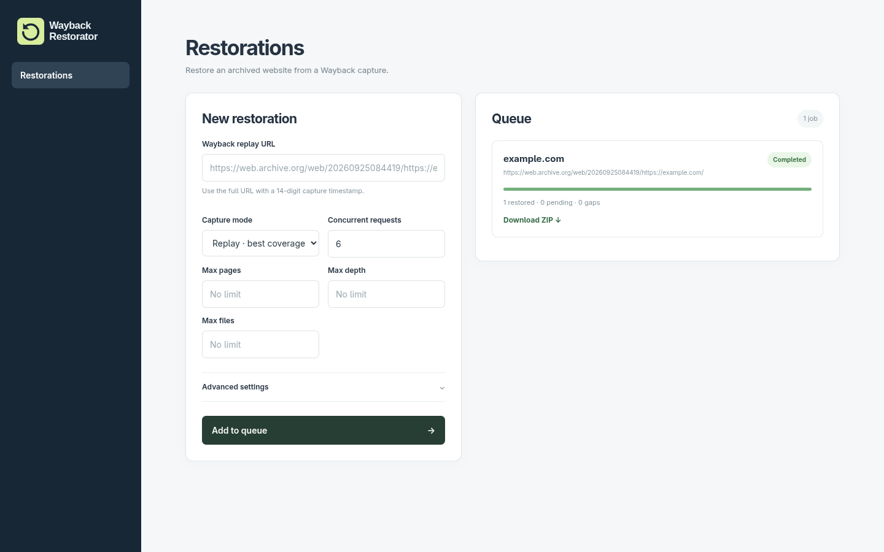The height and width of the screenshot is (552, 884).
Task: Click the Wayback Restorator app name
Action: (74, 31)
